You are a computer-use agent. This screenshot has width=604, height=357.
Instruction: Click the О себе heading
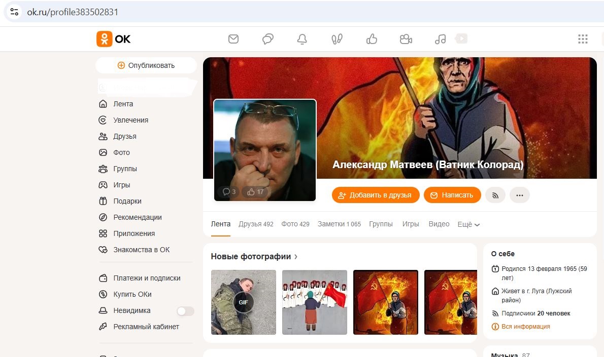coord(502,254)
